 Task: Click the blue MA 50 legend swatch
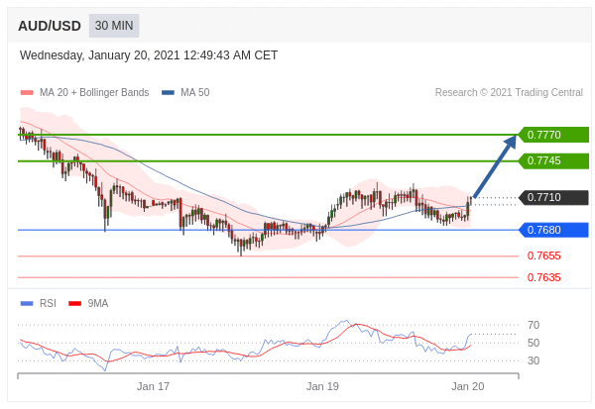click(x=168, y=92)
